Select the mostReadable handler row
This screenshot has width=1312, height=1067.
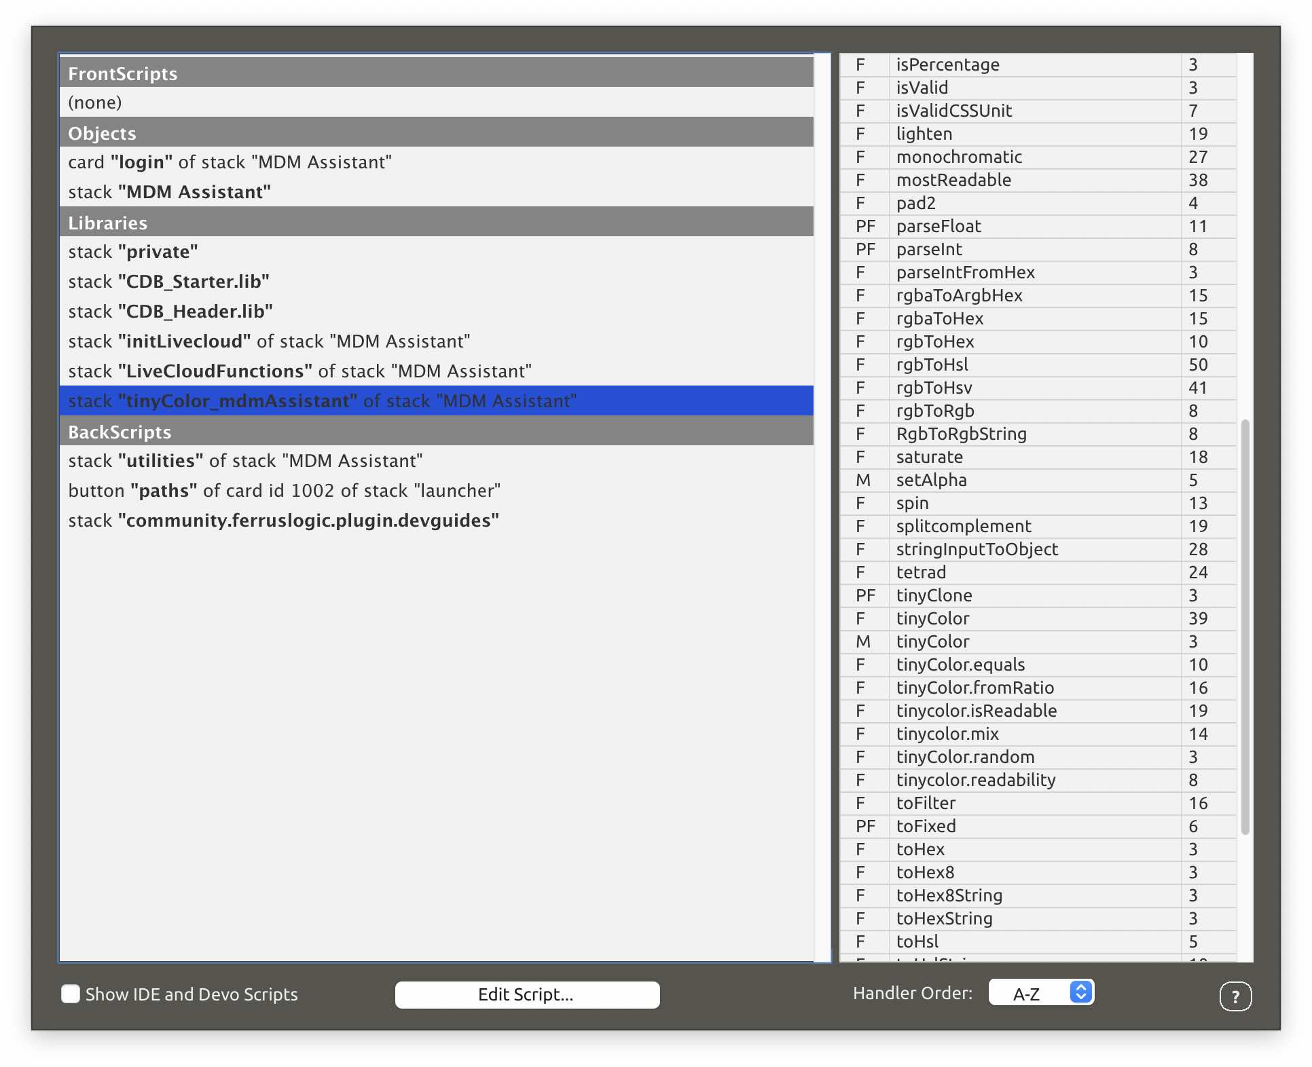pyautogui.click(x=953, y=180)
